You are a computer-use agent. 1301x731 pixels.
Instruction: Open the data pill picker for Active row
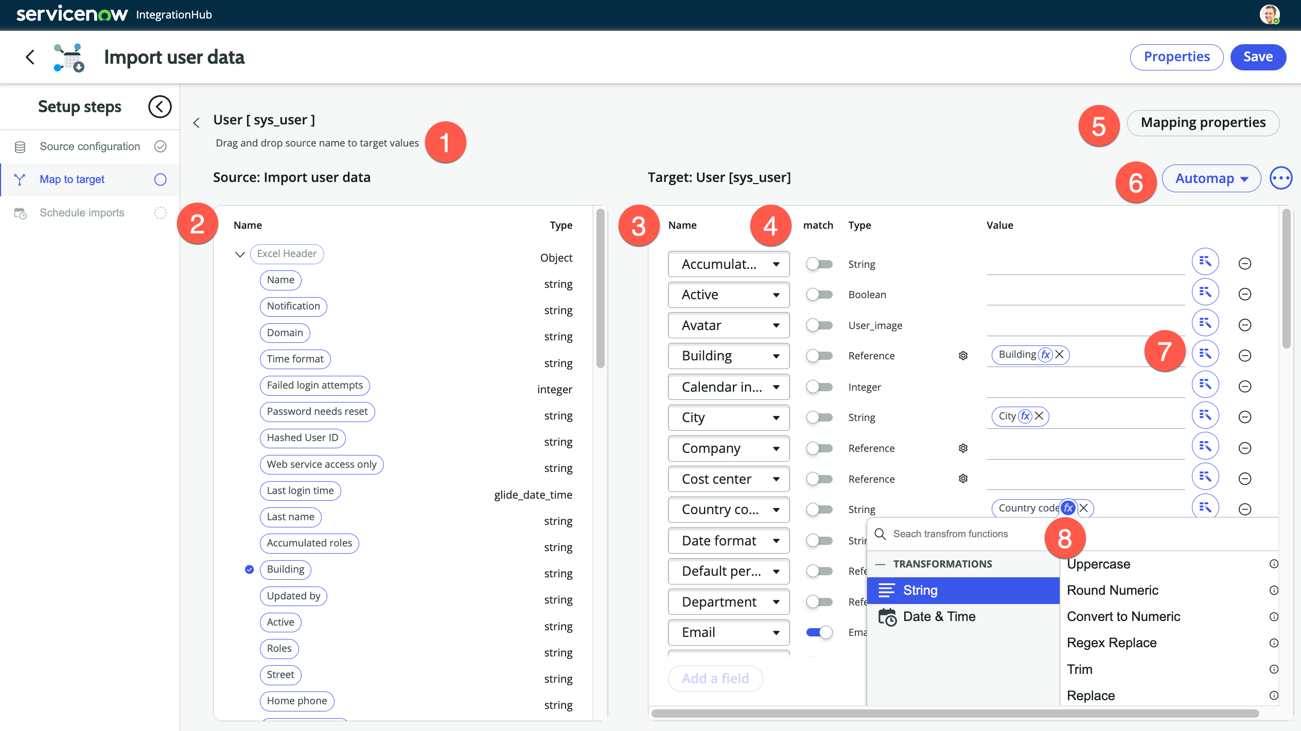[x=1205, y=293]
